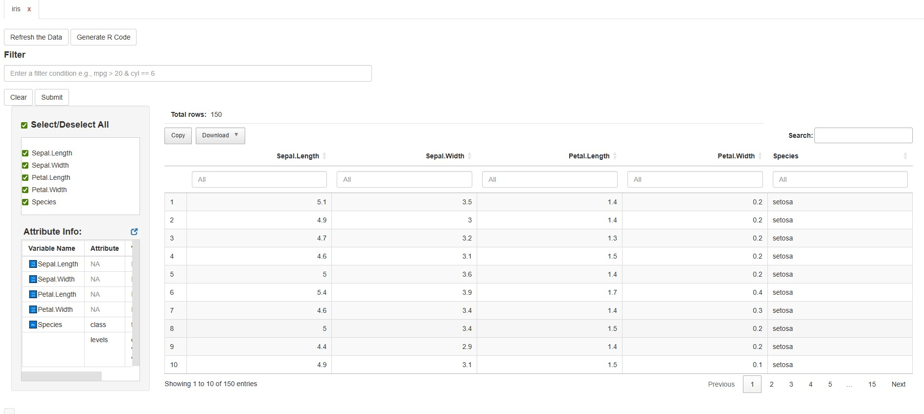The width and height of the screenshot is (924, 414).
Task: Sort table by Petal.Width column arrows
Action: [760, 156]
